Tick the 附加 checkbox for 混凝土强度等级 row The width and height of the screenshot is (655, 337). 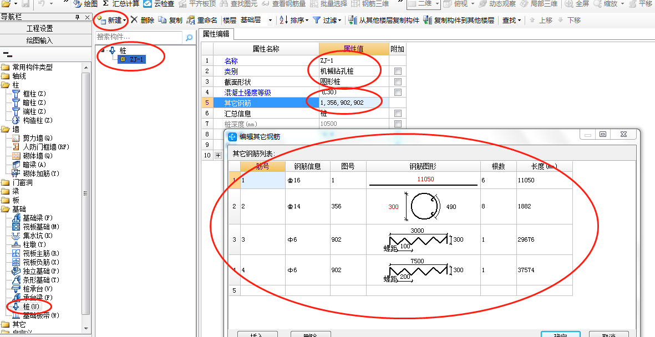coord(398,93)
